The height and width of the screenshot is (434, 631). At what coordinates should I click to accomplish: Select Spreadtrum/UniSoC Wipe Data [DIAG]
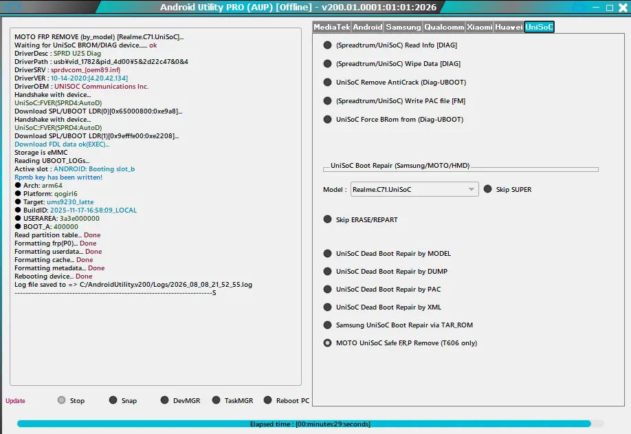(x=392, y=63)
